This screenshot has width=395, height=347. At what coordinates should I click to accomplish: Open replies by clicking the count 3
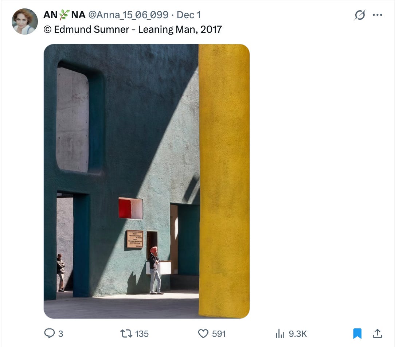tap(60, 334)
